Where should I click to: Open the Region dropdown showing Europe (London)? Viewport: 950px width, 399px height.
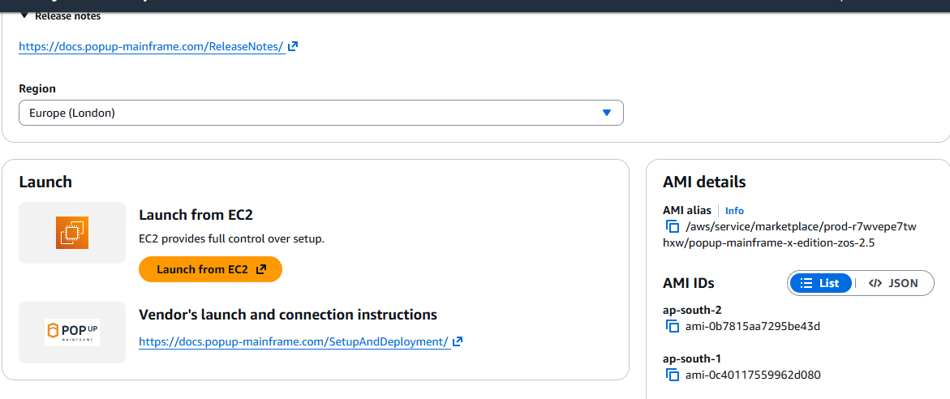click(321, 113)
